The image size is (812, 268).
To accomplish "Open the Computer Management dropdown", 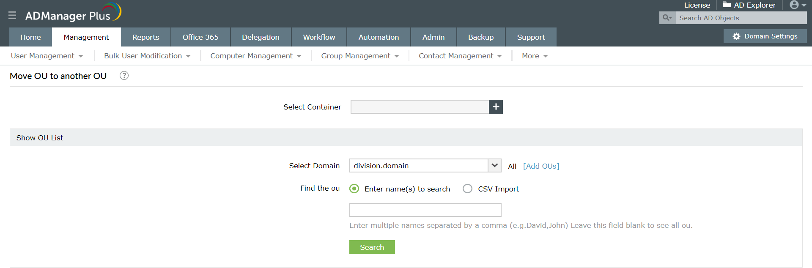I will [255, 56].
